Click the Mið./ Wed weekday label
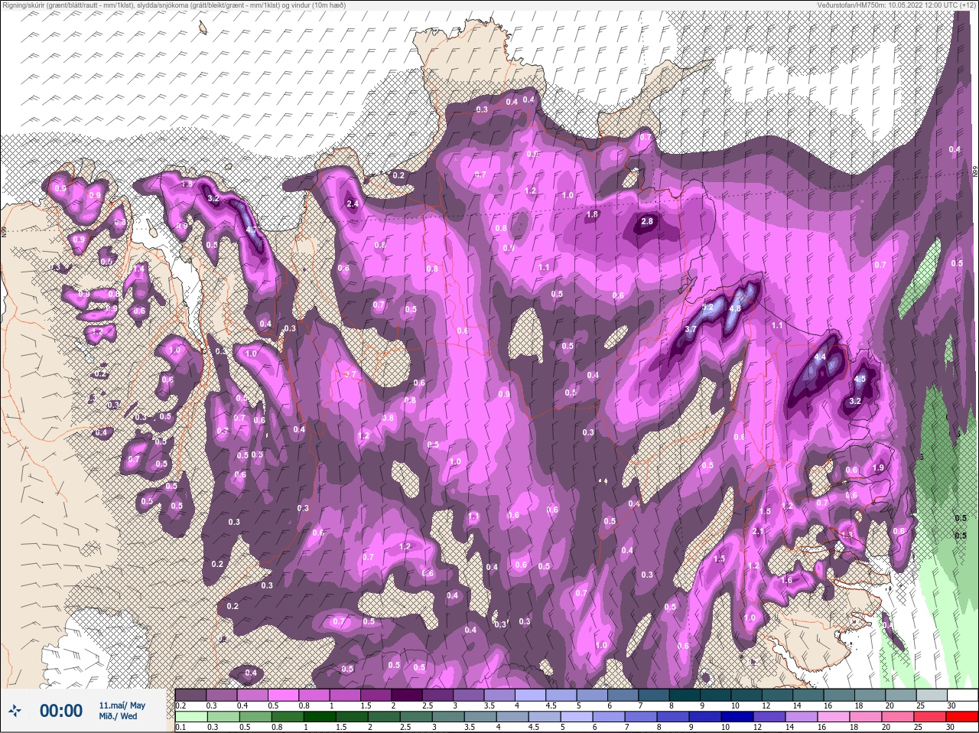Image resolution: width=979 pixels, height=733 pixels. pos(118,716)
